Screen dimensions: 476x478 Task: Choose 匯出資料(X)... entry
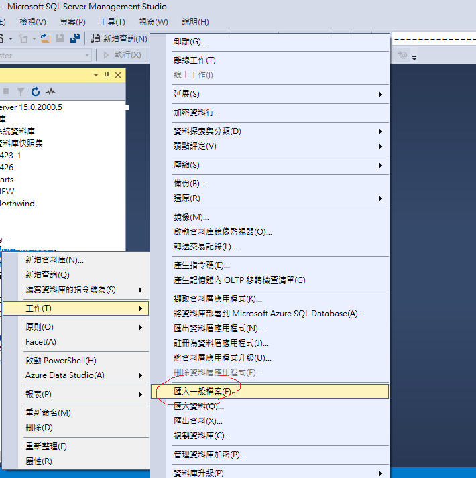point(270,421)
